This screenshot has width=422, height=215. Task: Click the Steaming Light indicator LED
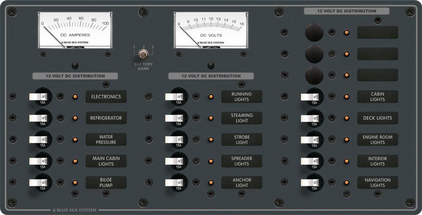(x=211, y=118)
